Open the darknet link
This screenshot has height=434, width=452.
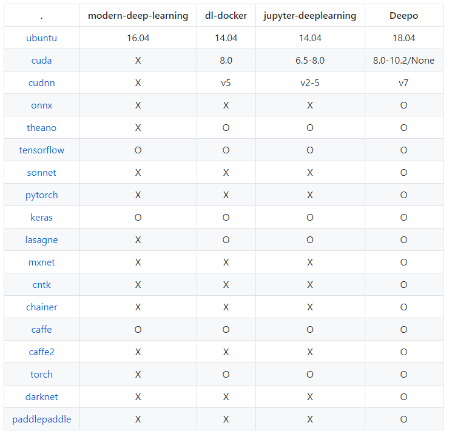click(41, 397)
